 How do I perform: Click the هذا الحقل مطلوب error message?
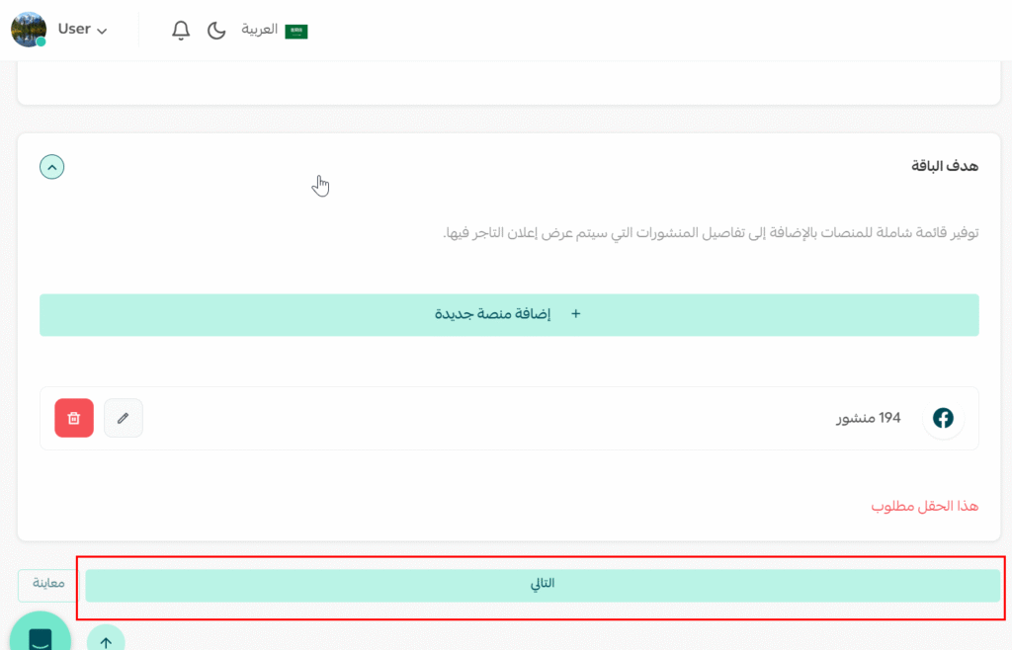point(924,506)
